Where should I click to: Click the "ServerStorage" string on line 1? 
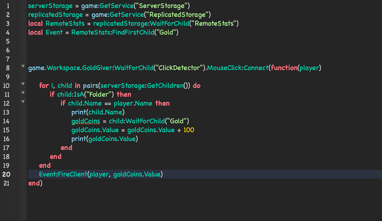pos(162,6)
